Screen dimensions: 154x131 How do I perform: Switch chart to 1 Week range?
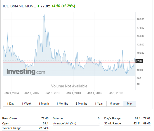[26, 104]
